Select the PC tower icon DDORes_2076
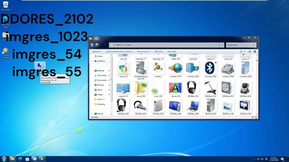 pos(210,107)
